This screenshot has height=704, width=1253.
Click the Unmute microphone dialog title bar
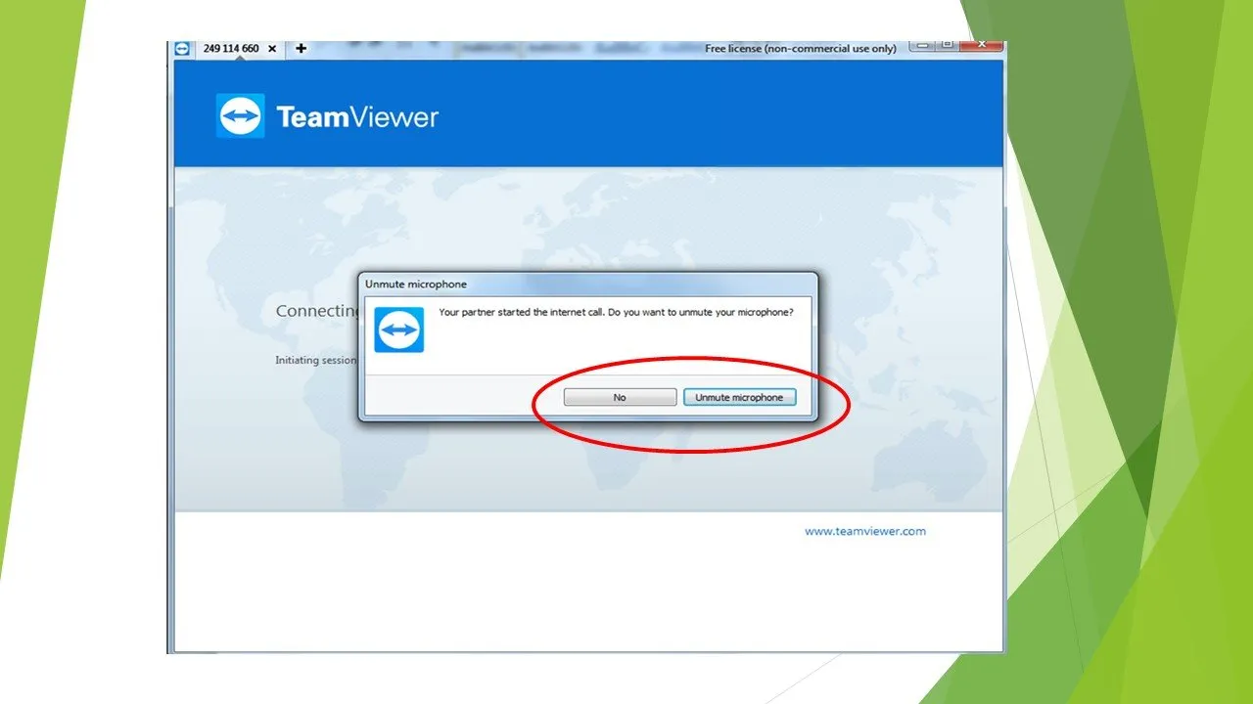(x=587, y=284)
